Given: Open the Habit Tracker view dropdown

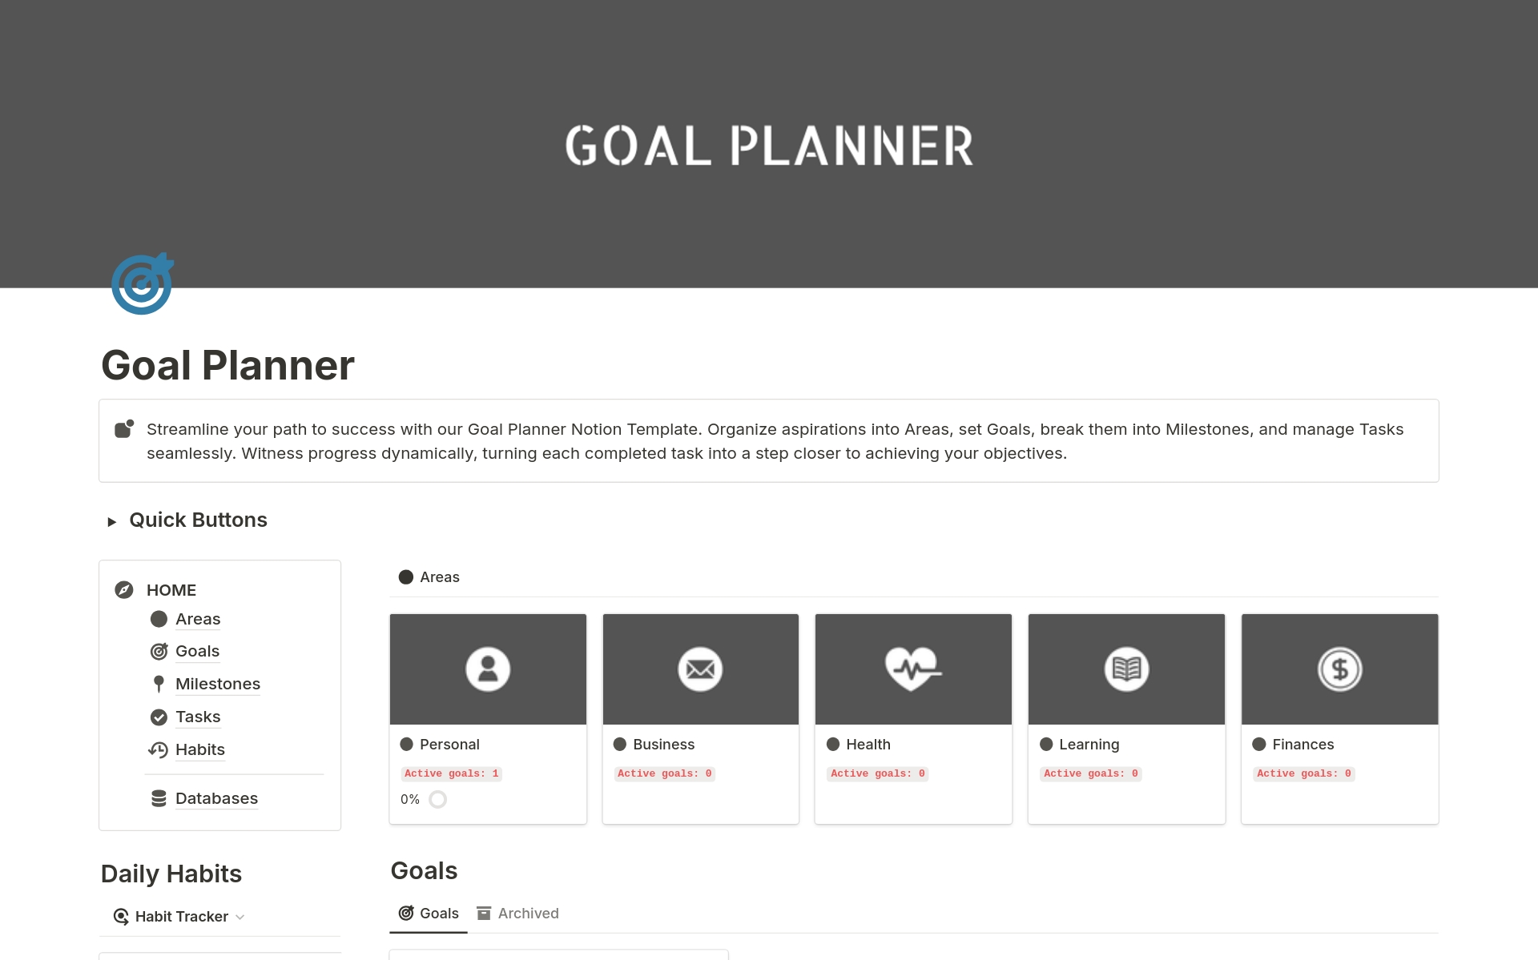Looking at the screenshot, I should click(x=181, y=917).
